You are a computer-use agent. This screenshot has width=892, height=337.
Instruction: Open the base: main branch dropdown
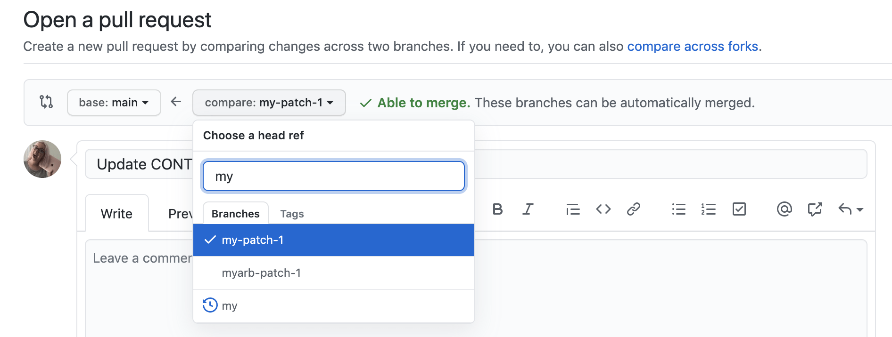pos(113,103)
